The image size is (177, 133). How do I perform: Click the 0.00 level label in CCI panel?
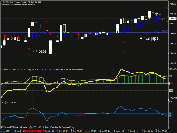coord(171,83)
